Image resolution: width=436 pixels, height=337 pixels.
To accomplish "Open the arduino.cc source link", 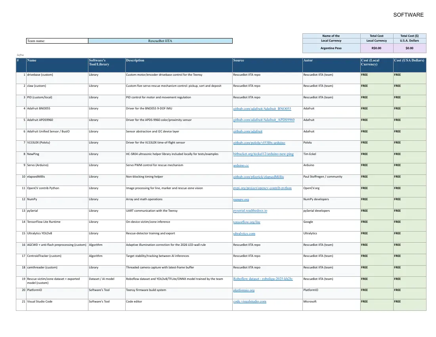I will pos(241,165).
